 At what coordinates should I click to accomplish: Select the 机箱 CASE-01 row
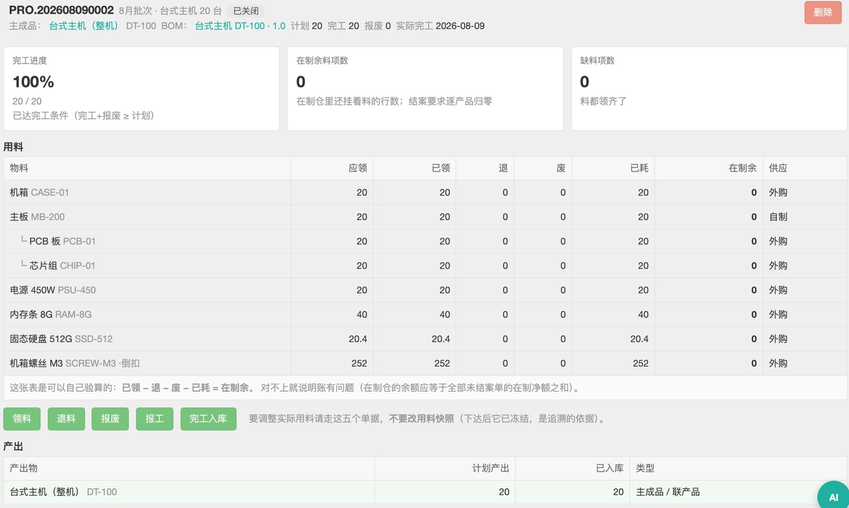tap(425, 193)
